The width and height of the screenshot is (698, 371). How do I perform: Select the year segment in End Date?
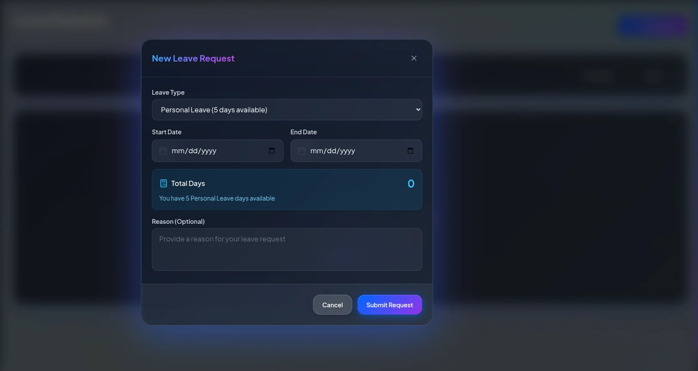coord(347,151)
